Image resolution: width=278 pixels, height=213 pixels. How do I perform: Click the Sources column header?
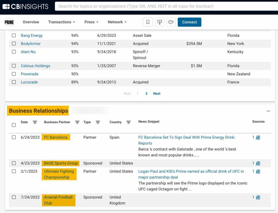pos(258,121)
